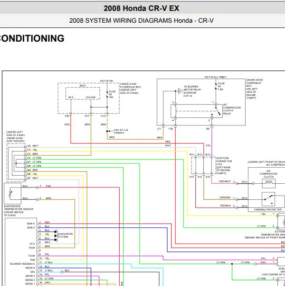Click the 'THERMAL PROTECTOR' label

[x=268, y=210]
